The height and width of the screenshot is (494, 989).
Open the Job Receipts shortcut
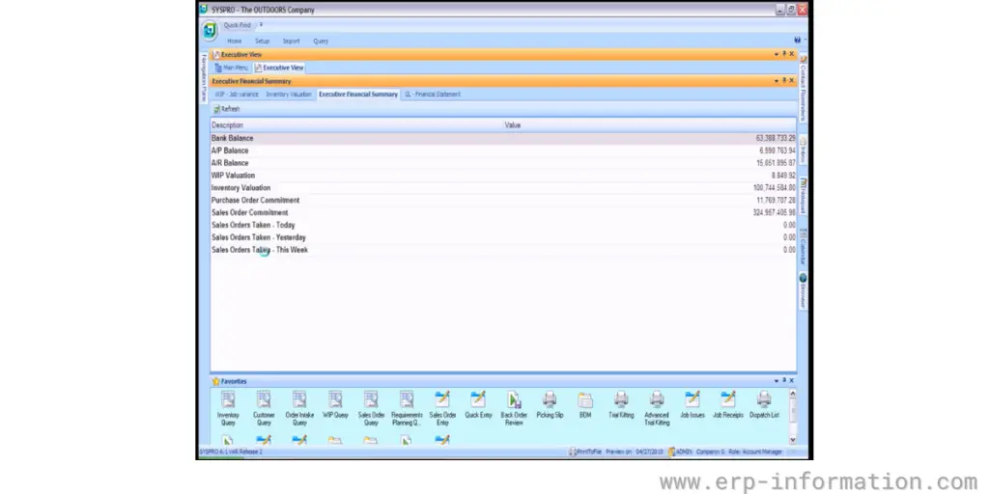click(x=728, y=400)
